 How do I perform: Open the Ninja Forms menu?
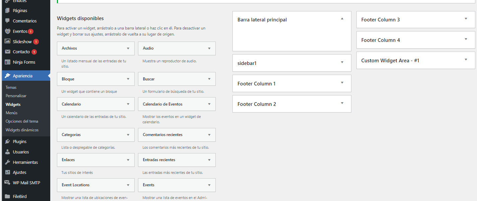point(24,62)
